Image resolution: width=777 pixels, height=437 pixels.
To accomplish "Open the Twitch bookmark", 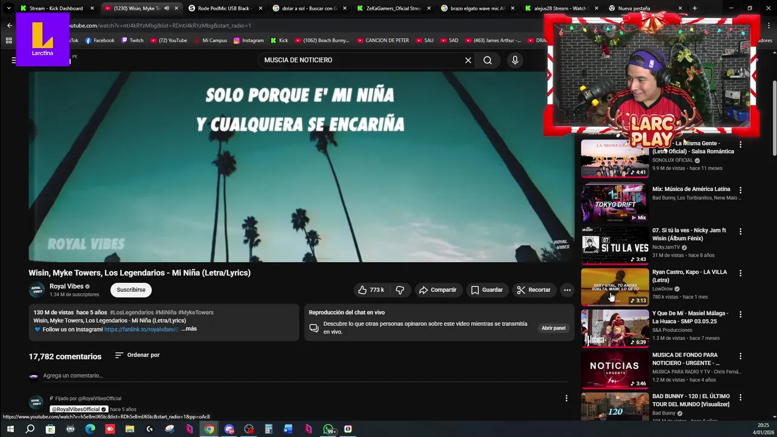I will tap(132, 41).
